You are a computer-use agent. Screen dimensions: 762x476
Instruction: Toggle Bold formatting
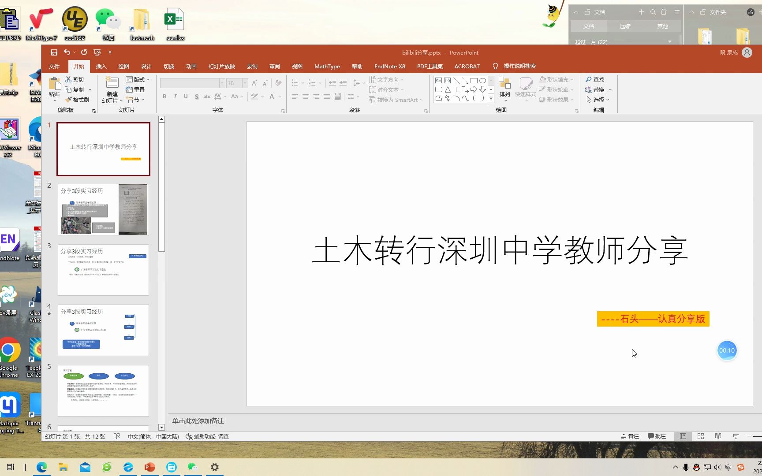pos(164,97)
